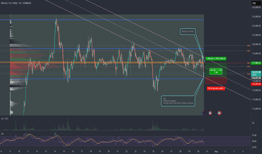Click the 113,000.00 price axis label
Image resolution: width=262 pixels, height=154 pixels.
point(256,109)
